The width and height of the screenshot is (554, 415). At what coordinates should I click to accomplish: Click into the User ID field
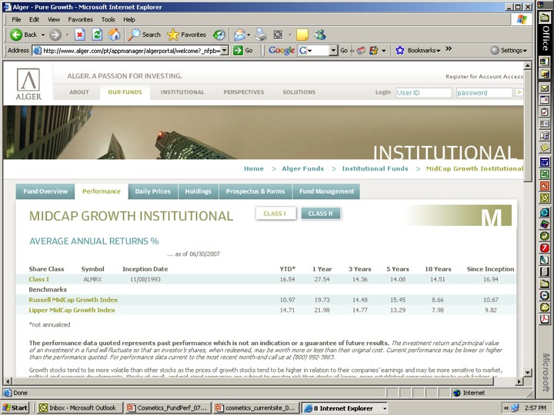click(x=424, y=93)
